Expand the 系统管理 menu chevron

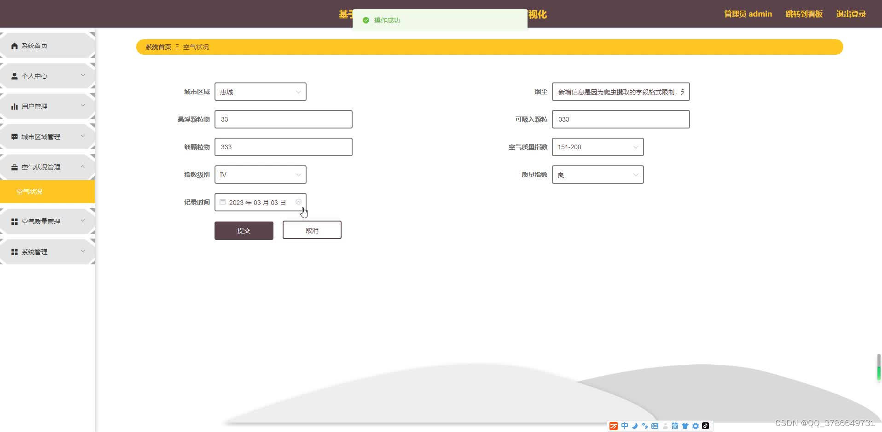tap(83, 251)
